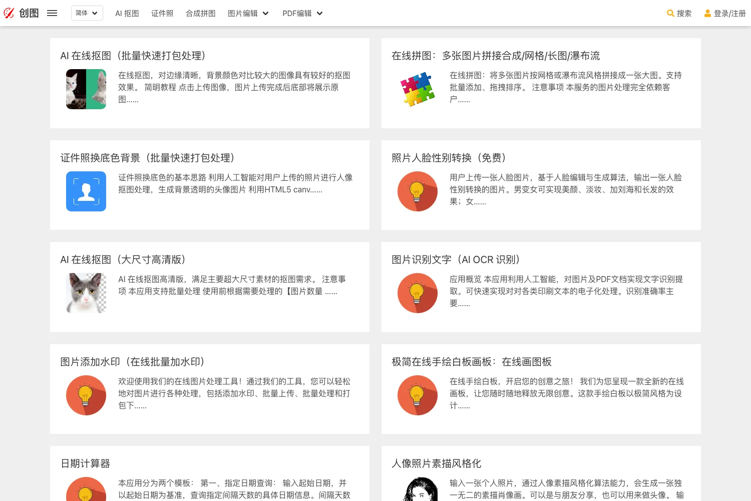
Task: Click the user icon beside 登录/注册
Action: coord(707,14)
